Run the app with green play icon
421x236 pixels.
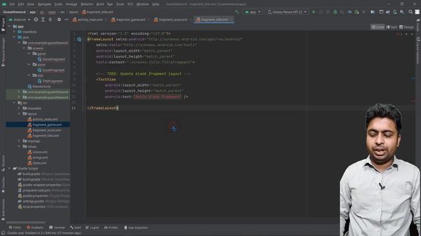pos(314,12)
